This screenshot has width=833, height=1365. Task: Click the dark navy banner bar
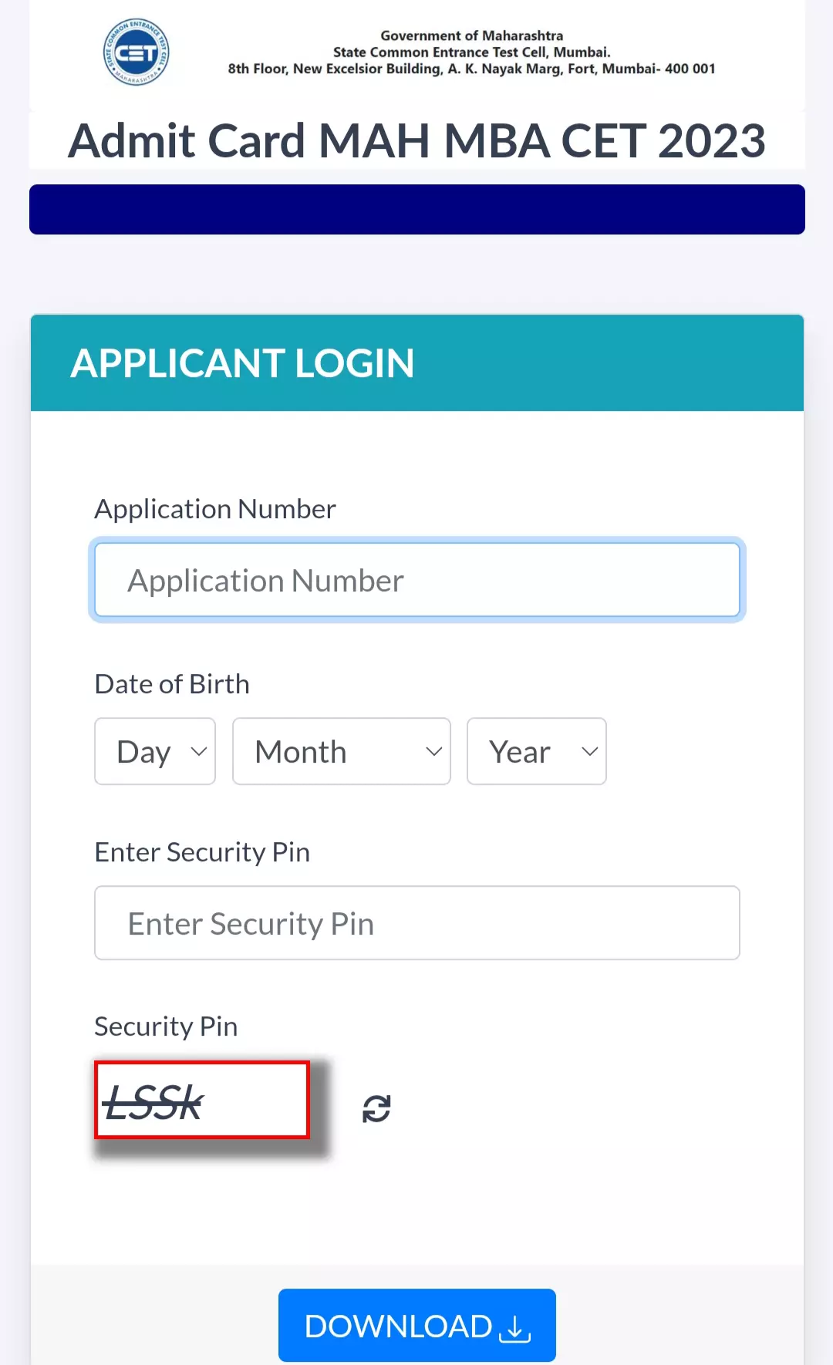417,209
